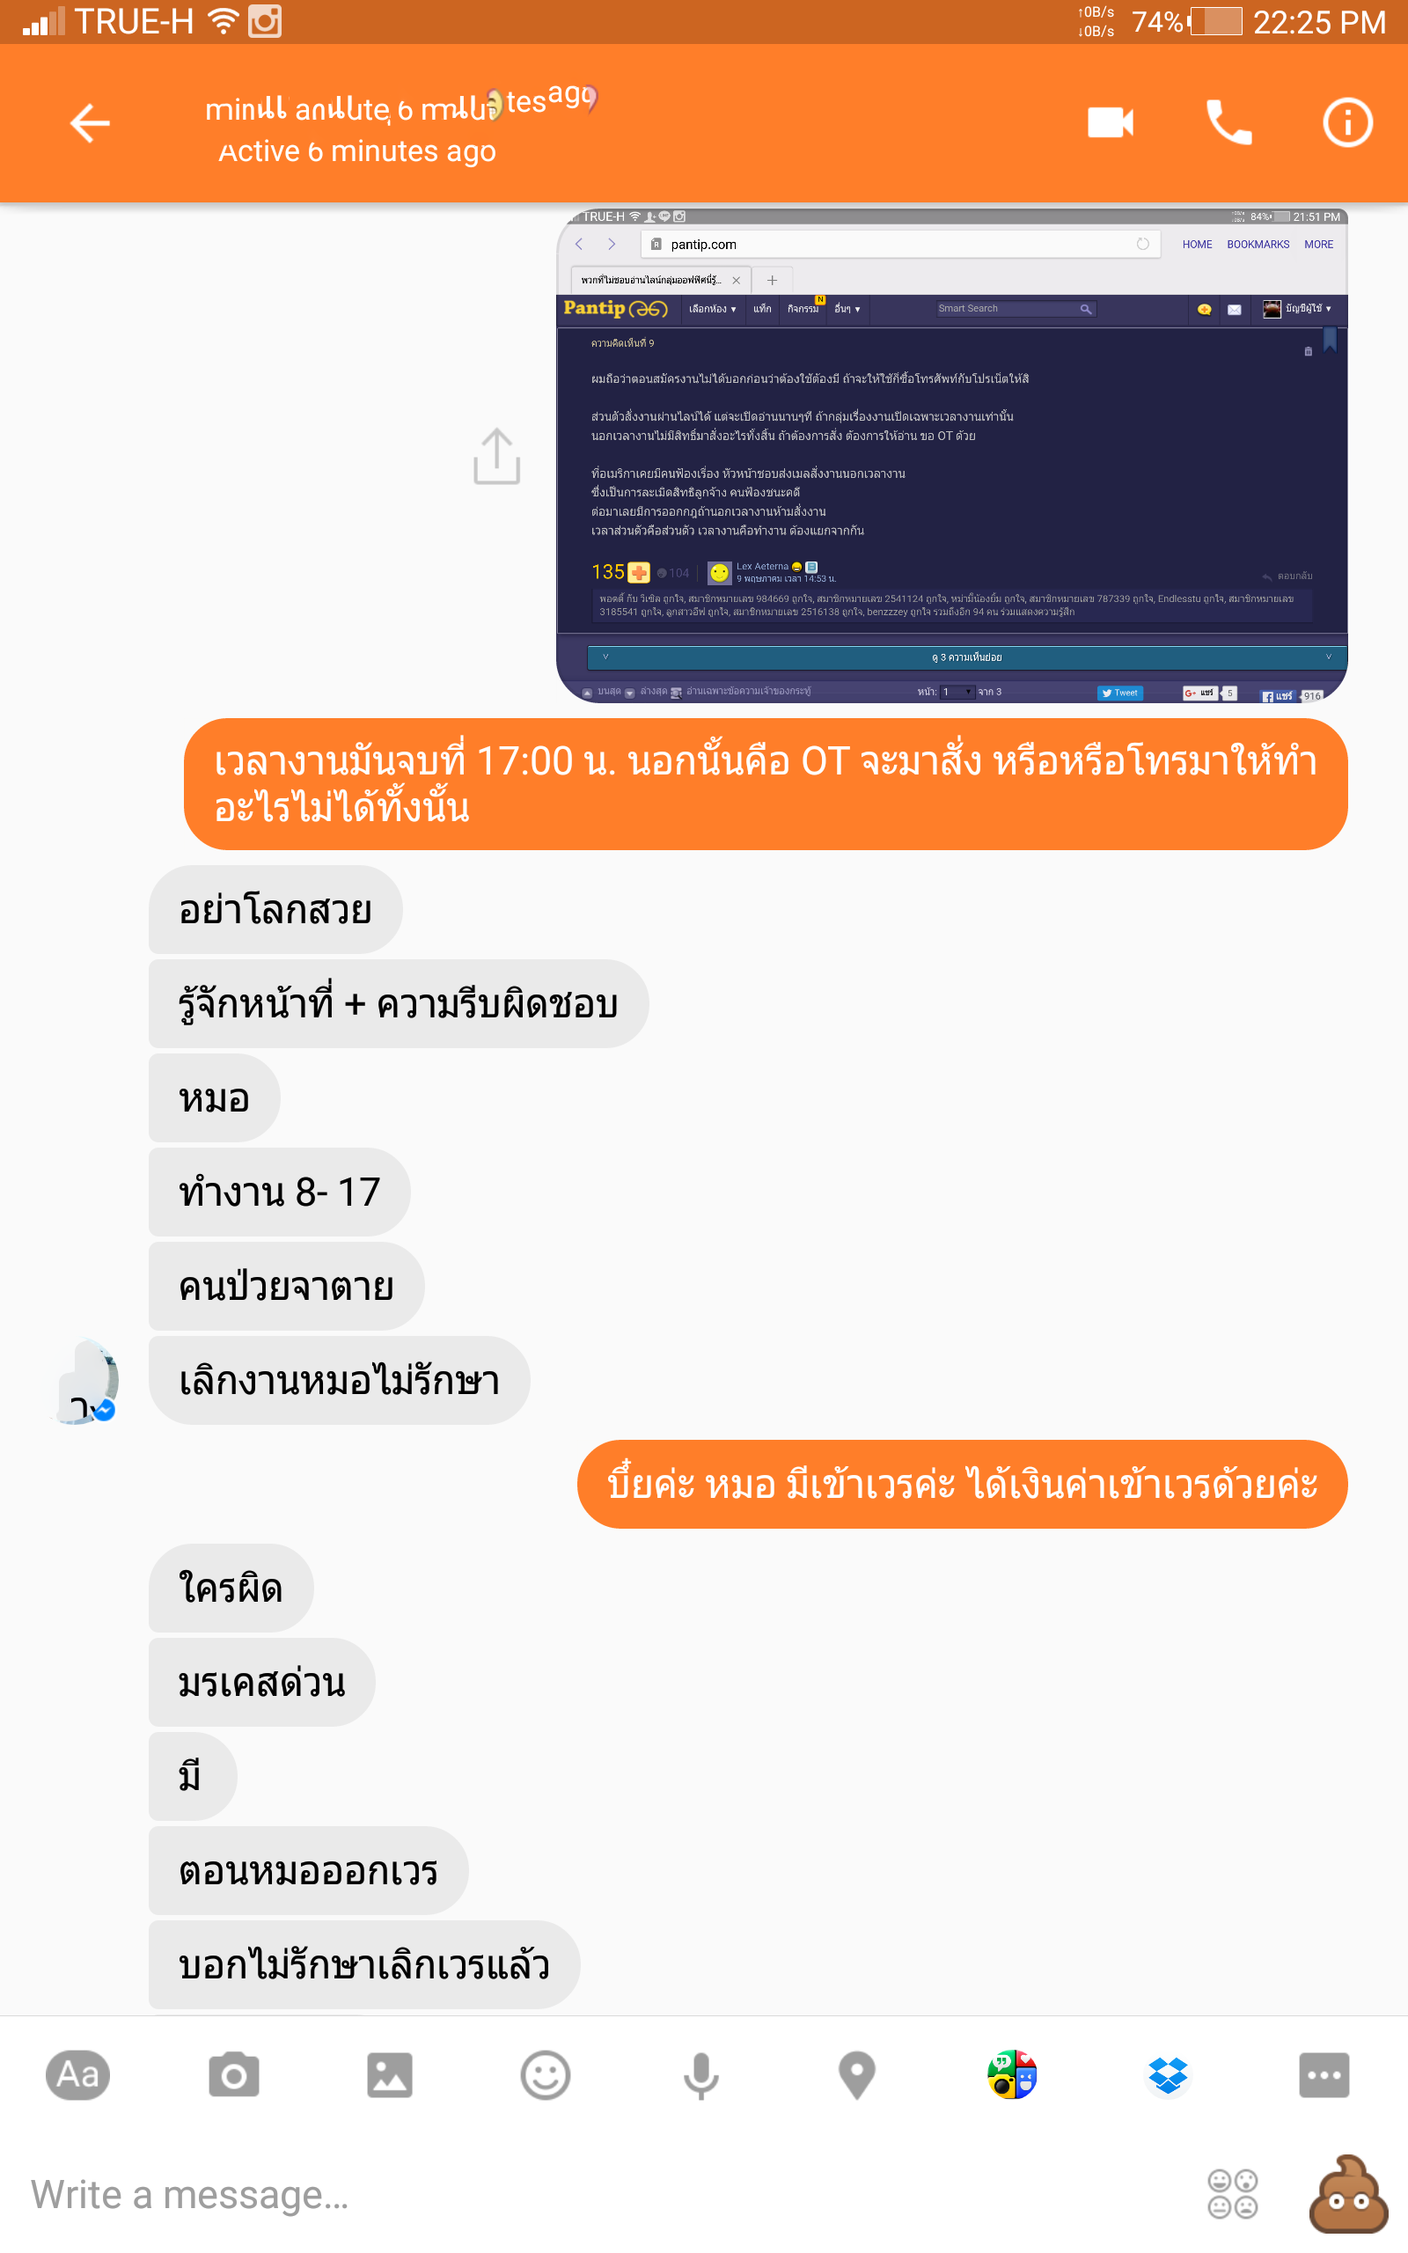
Task: Send the poop emoji reaction
Action: click(1347, 2193)
